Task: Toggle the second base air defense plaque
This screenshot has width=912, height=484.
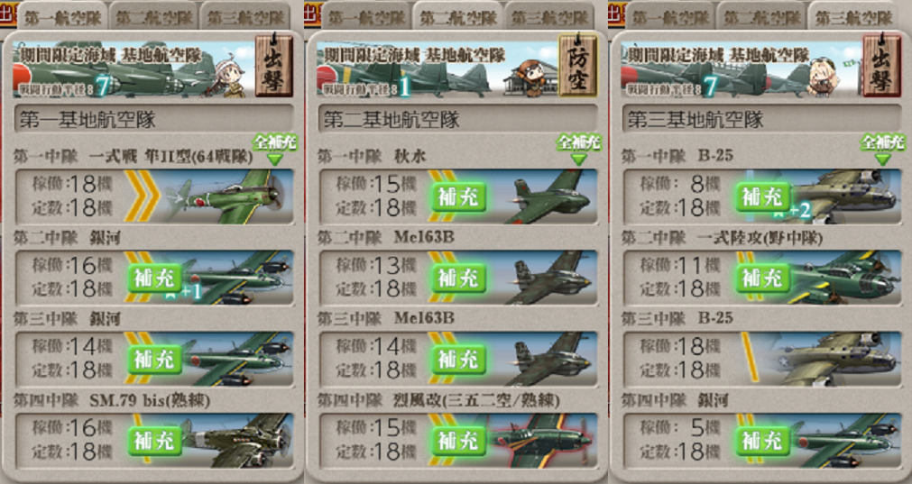Action: (x=578, y=66)
